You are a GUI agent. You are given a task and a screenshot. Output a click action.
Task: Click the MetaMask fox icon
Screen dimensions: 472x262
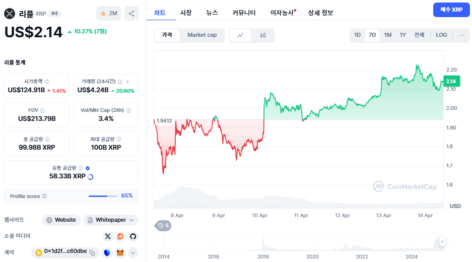[x=120, y=252]
